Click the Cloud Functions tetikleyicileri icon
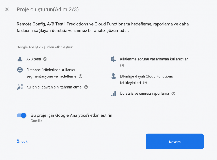This screenshot has width=217, height=160. (114, 76)
